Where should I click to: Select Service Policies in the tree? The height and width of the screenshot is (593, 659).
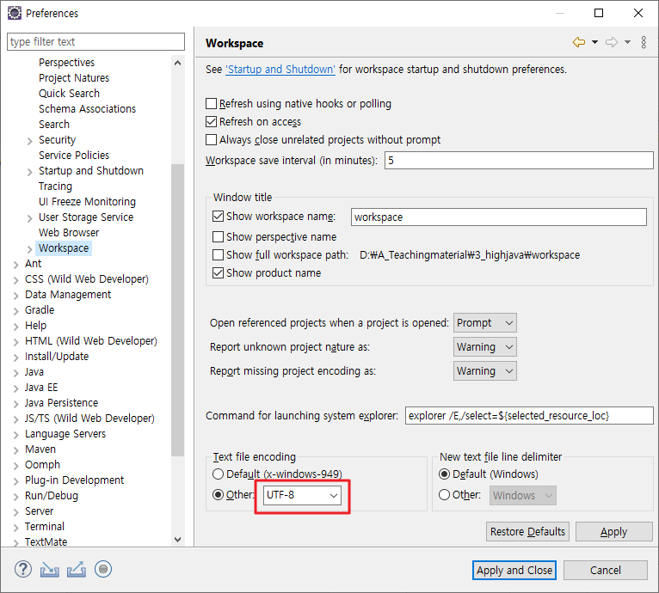click(x=74, y=155)
